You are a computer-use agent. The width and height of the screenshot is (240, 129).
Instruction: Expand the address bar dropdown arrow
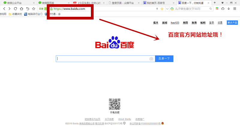(x=167, y=9)
